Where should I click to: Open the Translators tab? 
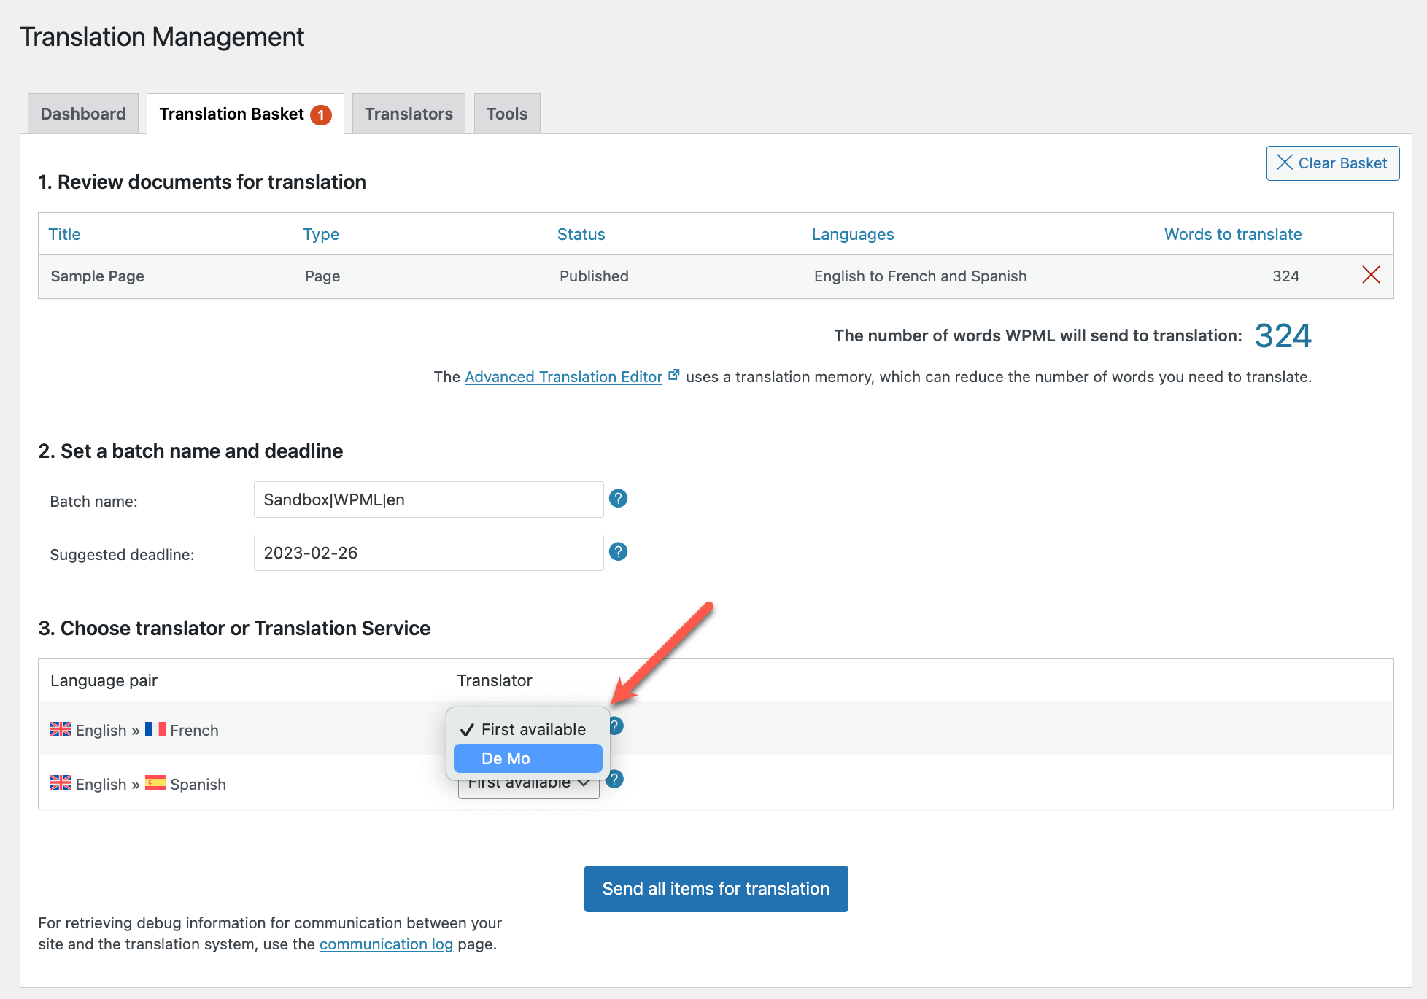click(x=409, y=114)
